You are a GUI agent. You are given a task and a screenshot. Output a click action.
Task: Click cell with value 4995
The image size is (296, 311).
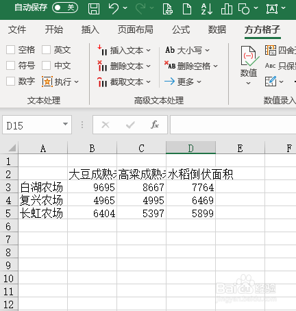coord(142,200)
